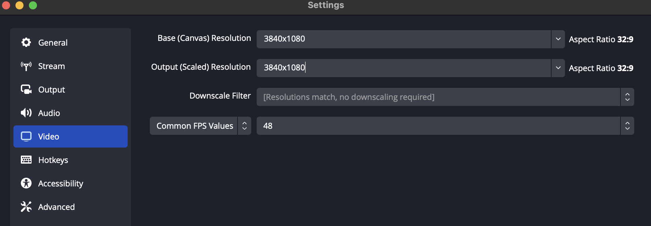
Task: Open the Hotkeys settings section
Action: pos(53,160)
